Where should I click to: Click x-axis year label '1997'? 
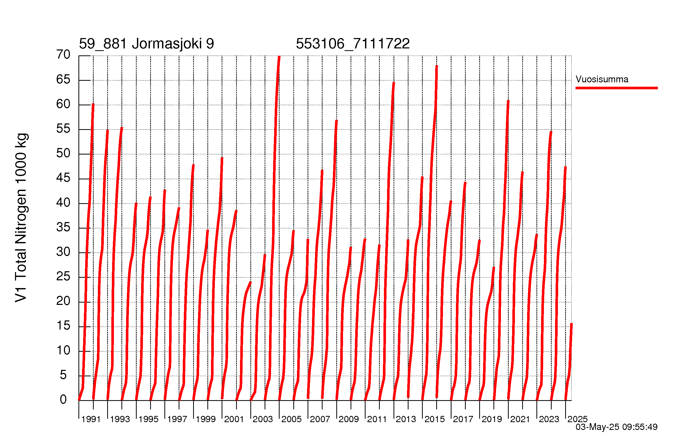click(177, 419)
